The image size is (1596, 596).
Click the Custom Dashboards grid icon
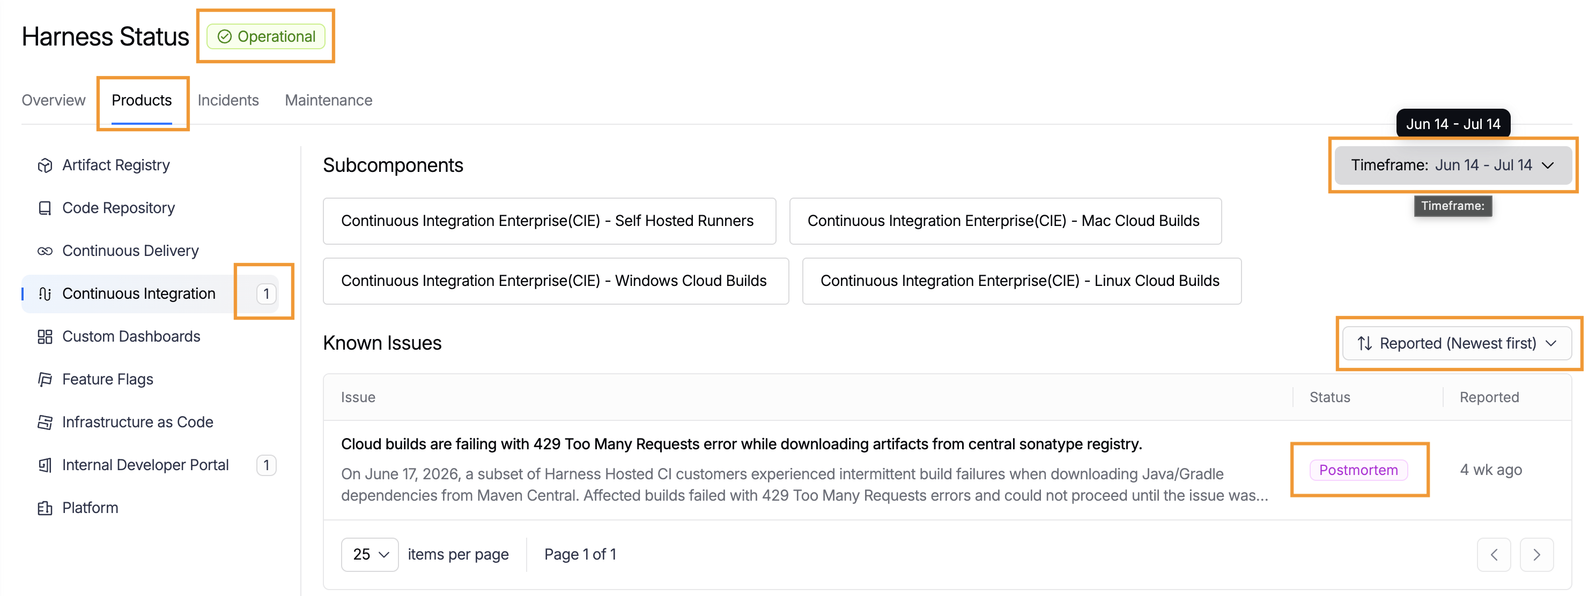[x=45, y=337]
